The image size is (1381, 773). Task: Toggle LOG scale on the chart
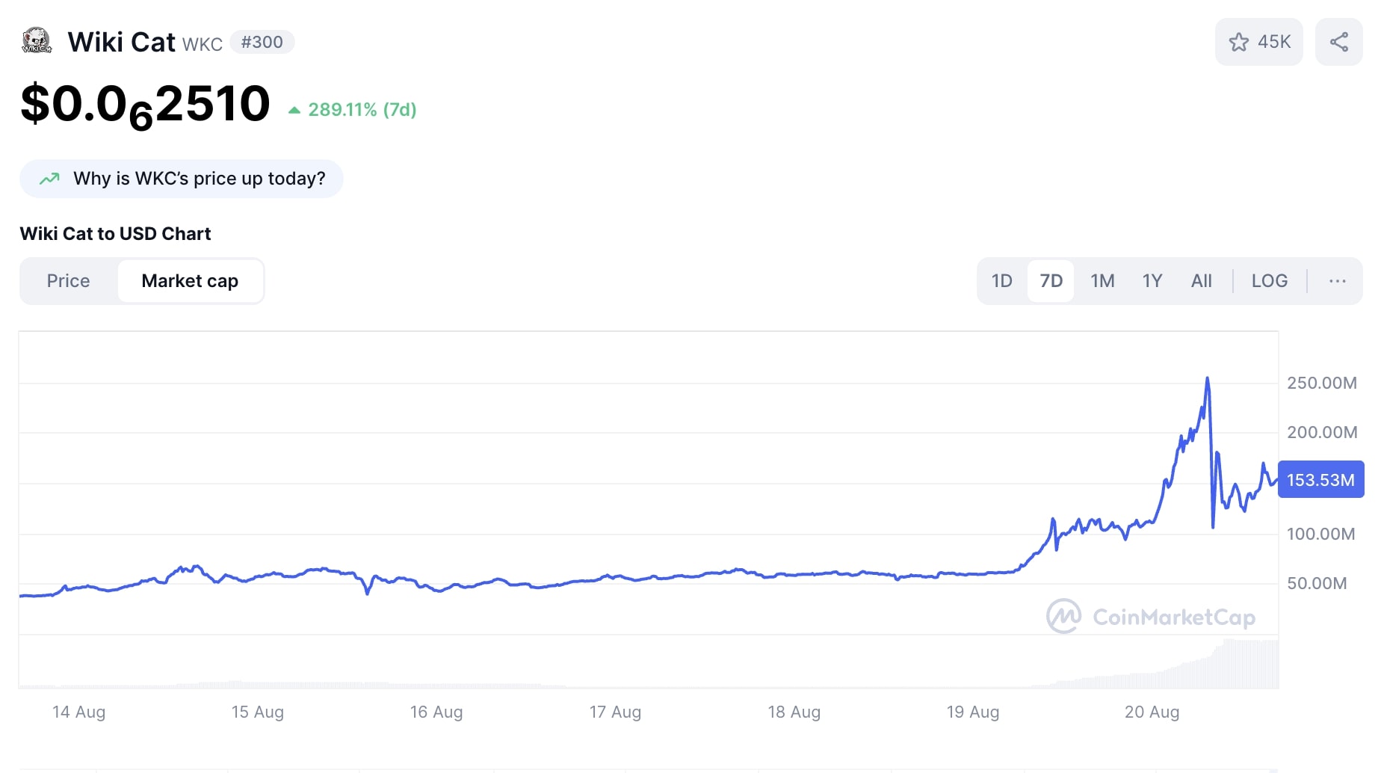pyautogui.click(x=1270, y=281)
